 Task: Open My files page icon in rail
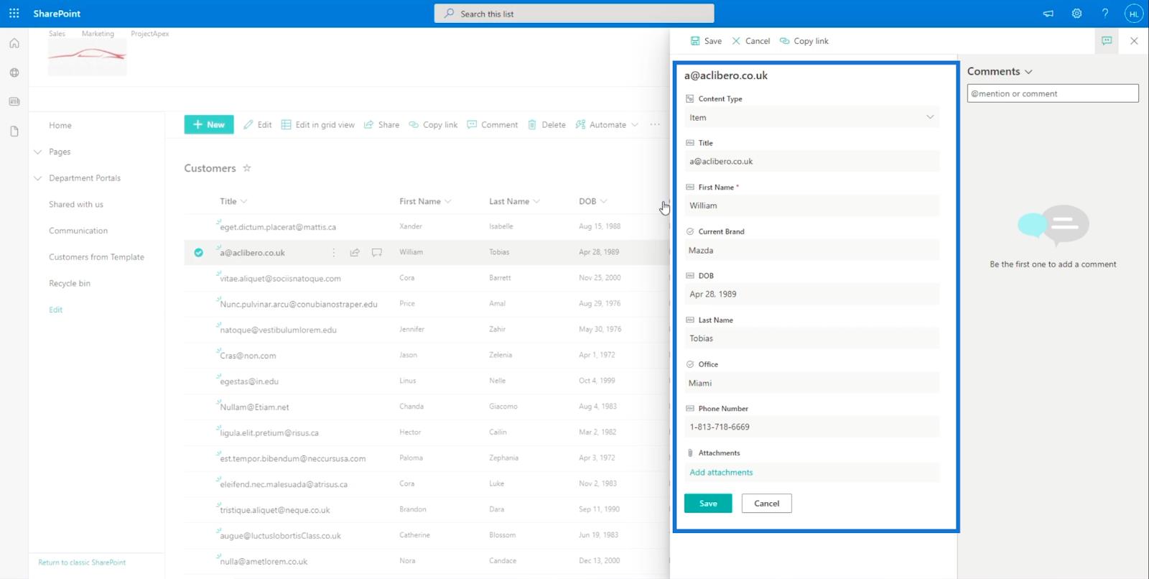click(x=14, y=131)
